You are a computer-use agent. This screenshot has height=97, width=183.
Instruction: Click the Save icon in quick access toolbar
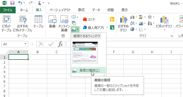[x=12, y=3]
